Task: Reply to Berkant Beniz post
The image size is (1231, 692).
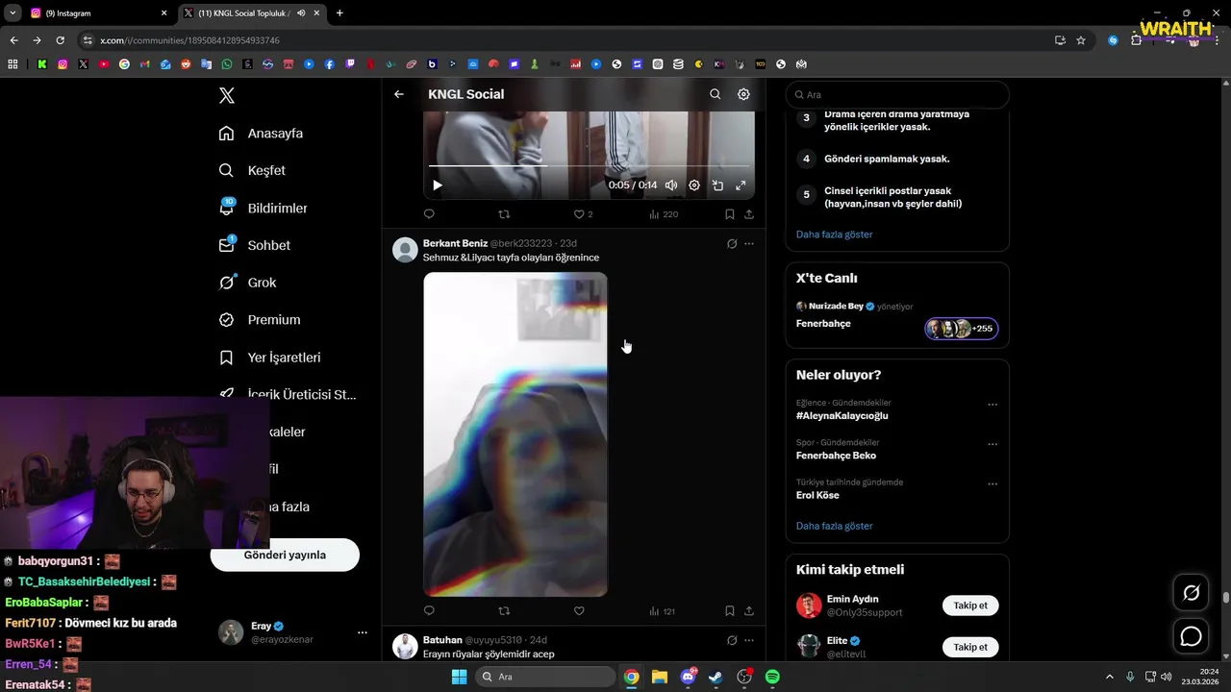Action: 429,611
